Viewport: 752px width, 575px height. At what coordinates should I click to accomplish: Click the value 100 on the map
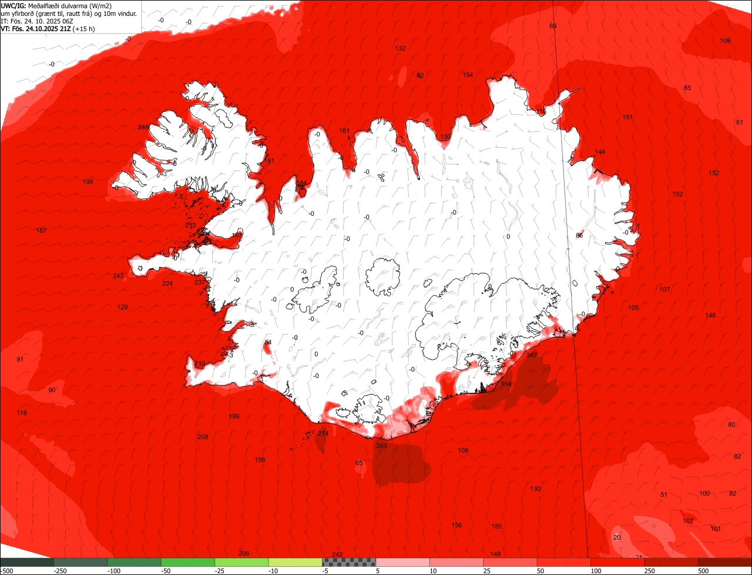click(705, 493)
